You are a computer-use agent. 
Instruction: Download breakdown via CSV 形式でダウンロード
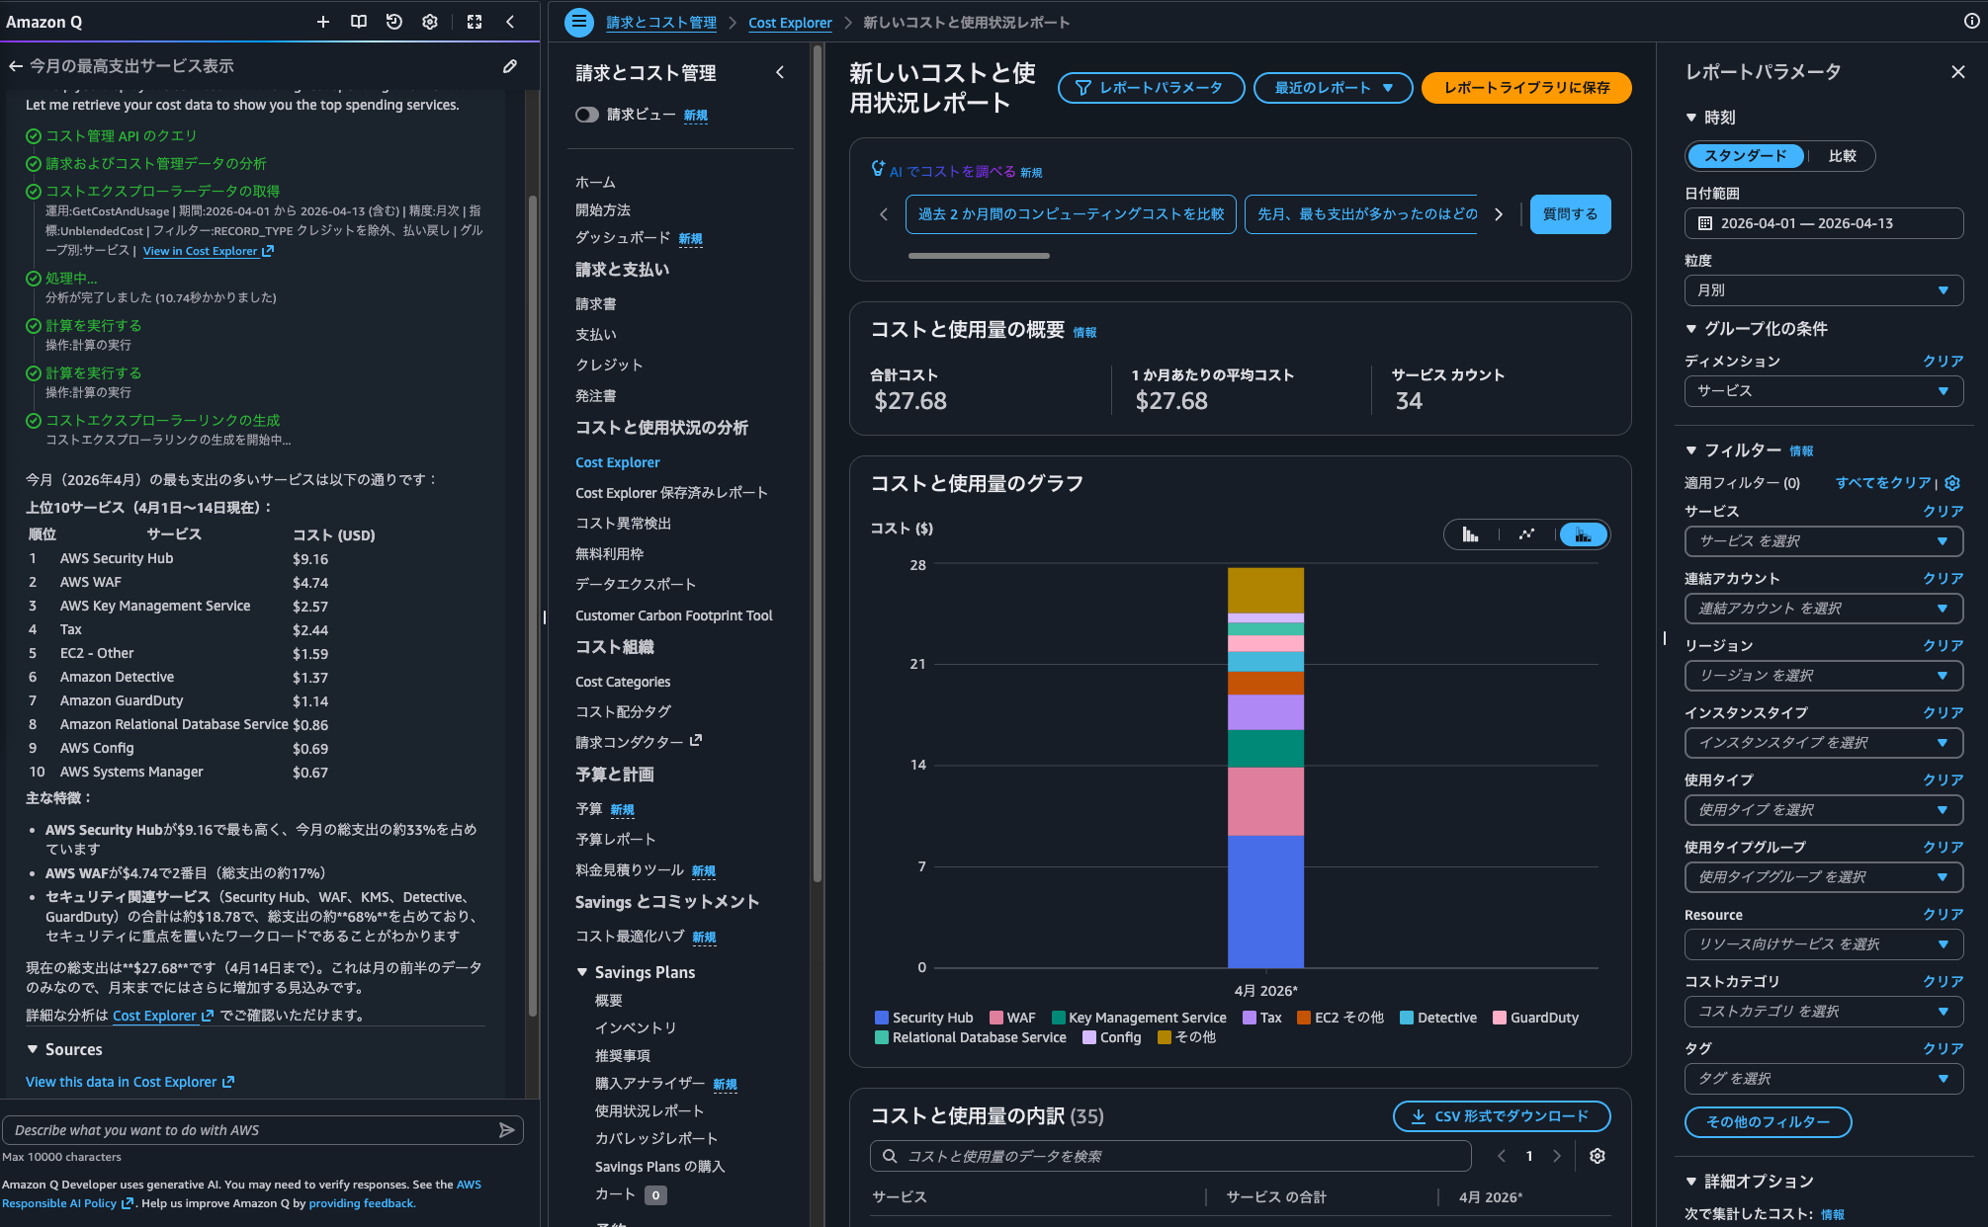(x=1501, y=1116)
